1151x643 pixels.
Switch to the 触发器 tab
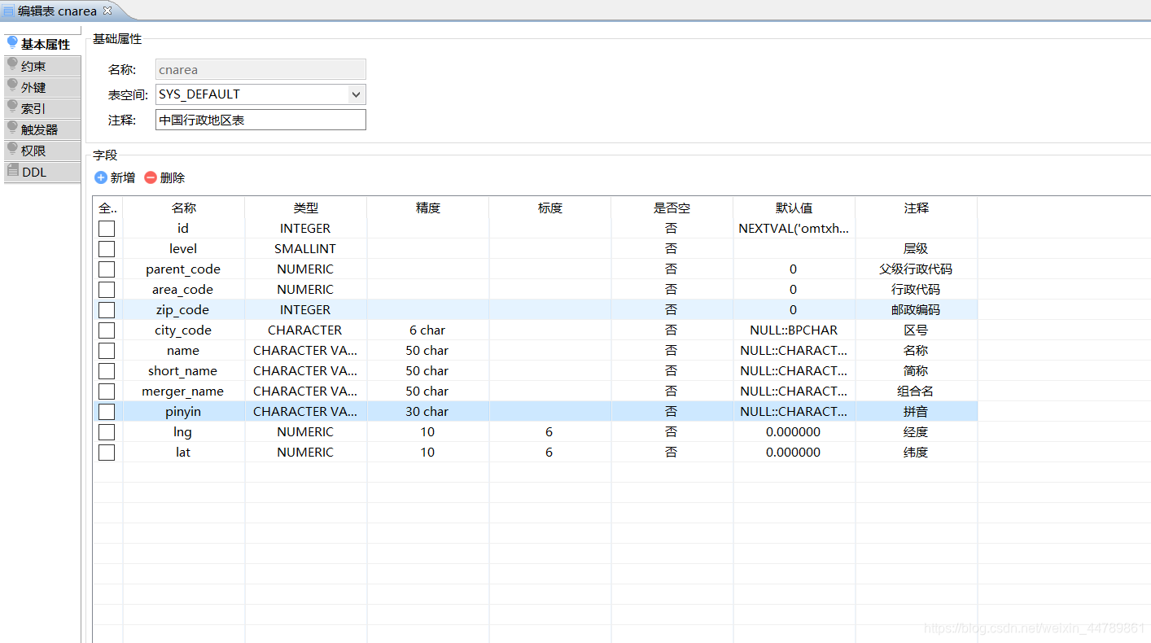tap(42, 129)
